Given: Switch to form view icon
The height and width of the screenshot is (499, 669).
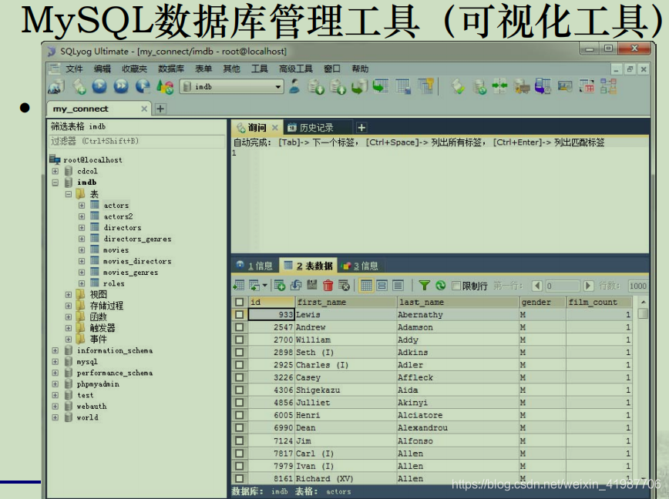Looking at the screenshot, I should pos(382,285).
